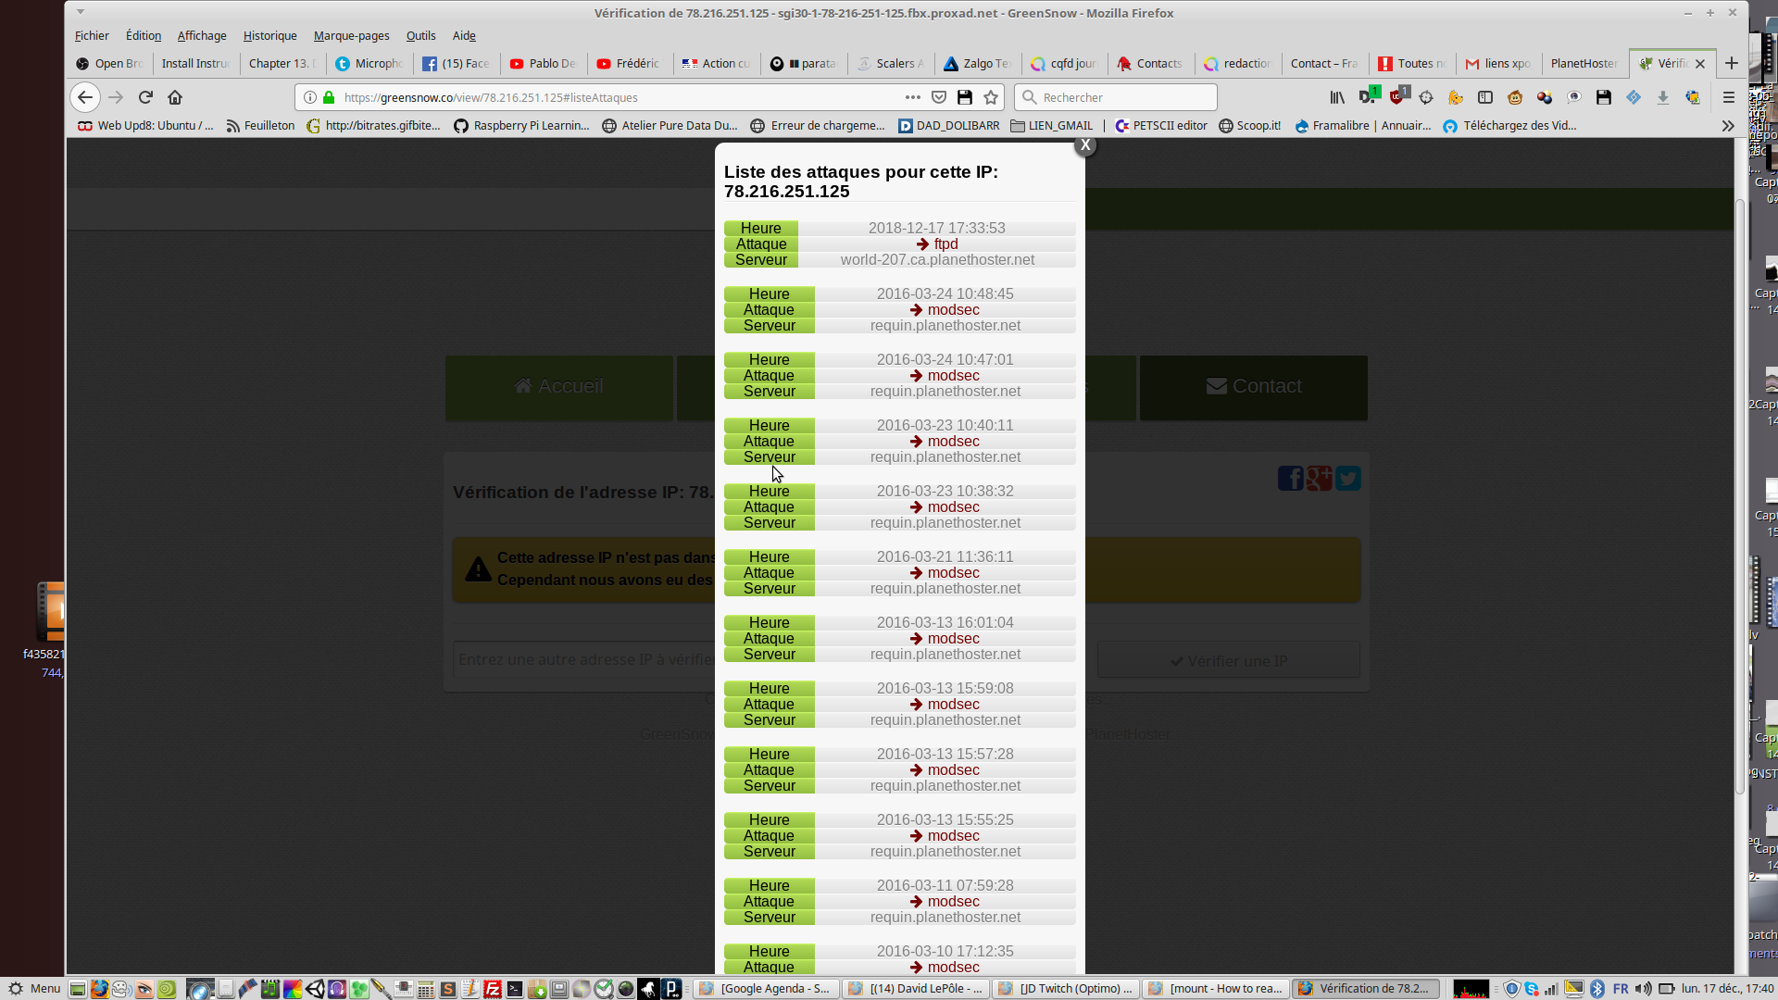Image resolution: width=1778 pixels, height=1000 pixels.
Task: Share on Twitter icon
Action: 1348,479
